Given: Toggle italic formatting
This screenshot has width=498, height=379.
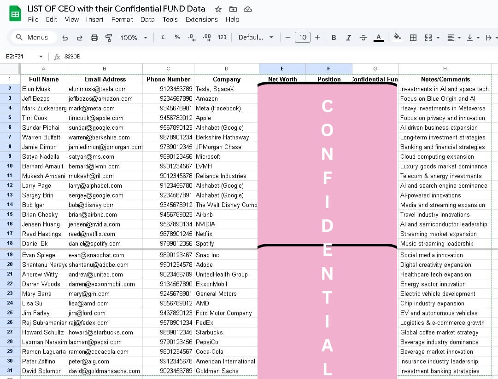Looking at the screenshot, I should pos(348,37).
